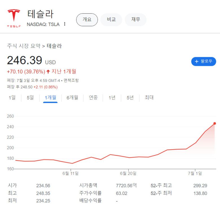Select the 1개월 chart range
This screenshot has width=220, height=206.
pos(50,97)
